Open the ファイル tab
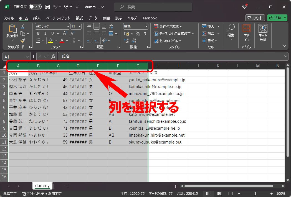This screenshot has width=291, height=197. pyautogui.click(x=9, y=18)
